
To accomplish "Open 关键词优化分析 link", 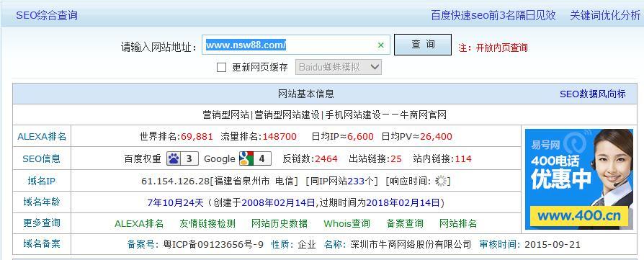I will click(x=605, y=16).
